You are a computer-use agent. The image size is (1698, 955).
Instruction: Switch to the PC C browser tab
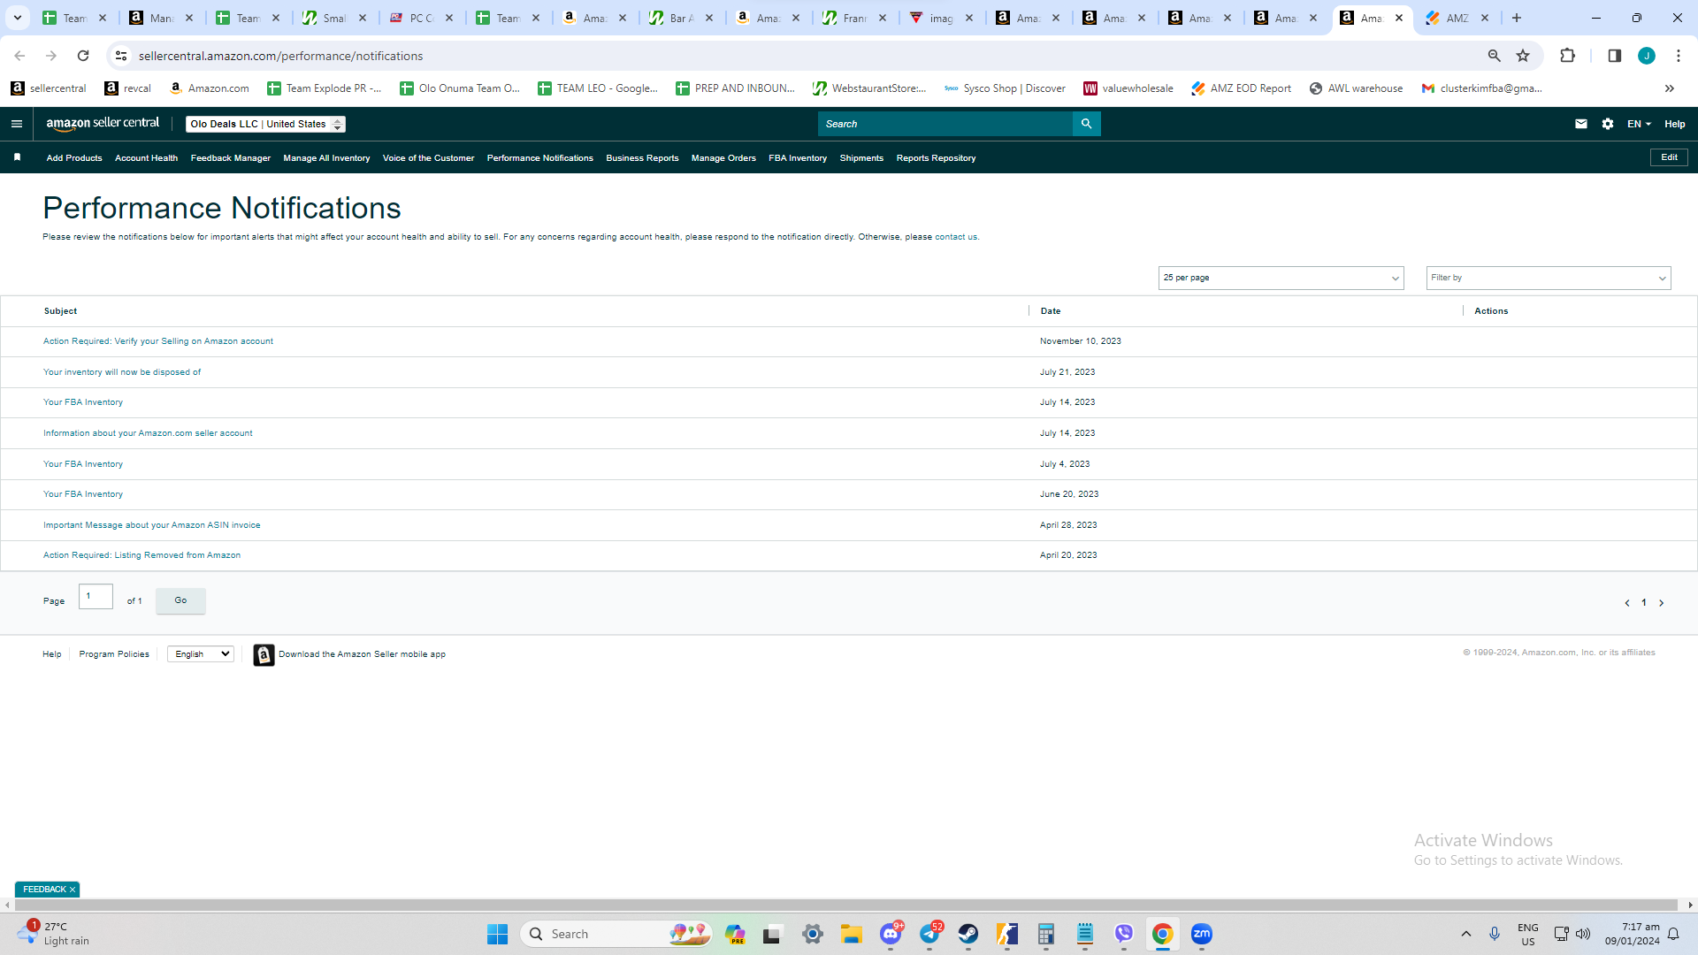click(x=423, y=18)
